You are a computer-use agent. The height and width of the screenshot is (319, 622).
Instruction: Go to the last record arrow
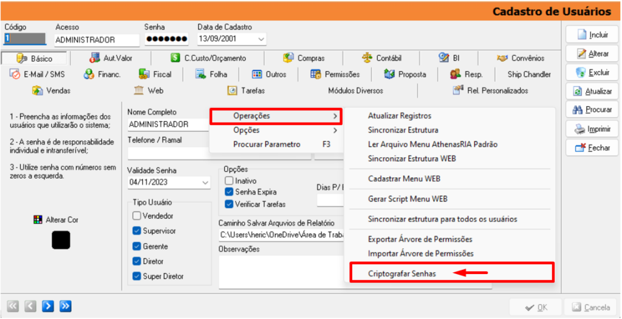click(66, 306)
